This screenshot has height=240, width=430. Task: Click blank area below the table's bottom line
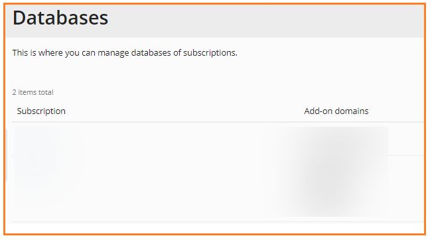point(214,227)
